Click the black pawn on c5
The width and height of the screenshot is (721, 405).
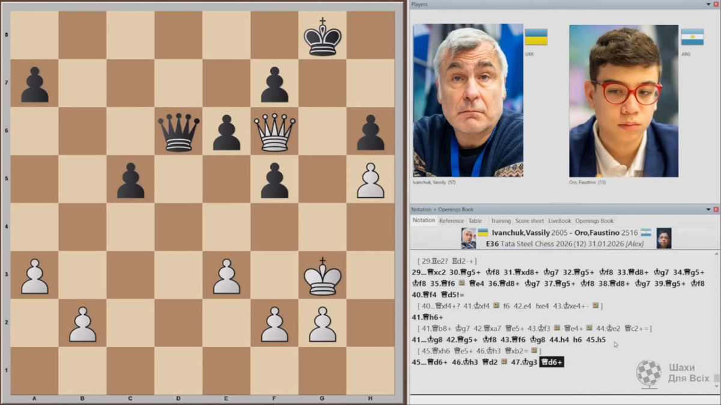(130, 180)
